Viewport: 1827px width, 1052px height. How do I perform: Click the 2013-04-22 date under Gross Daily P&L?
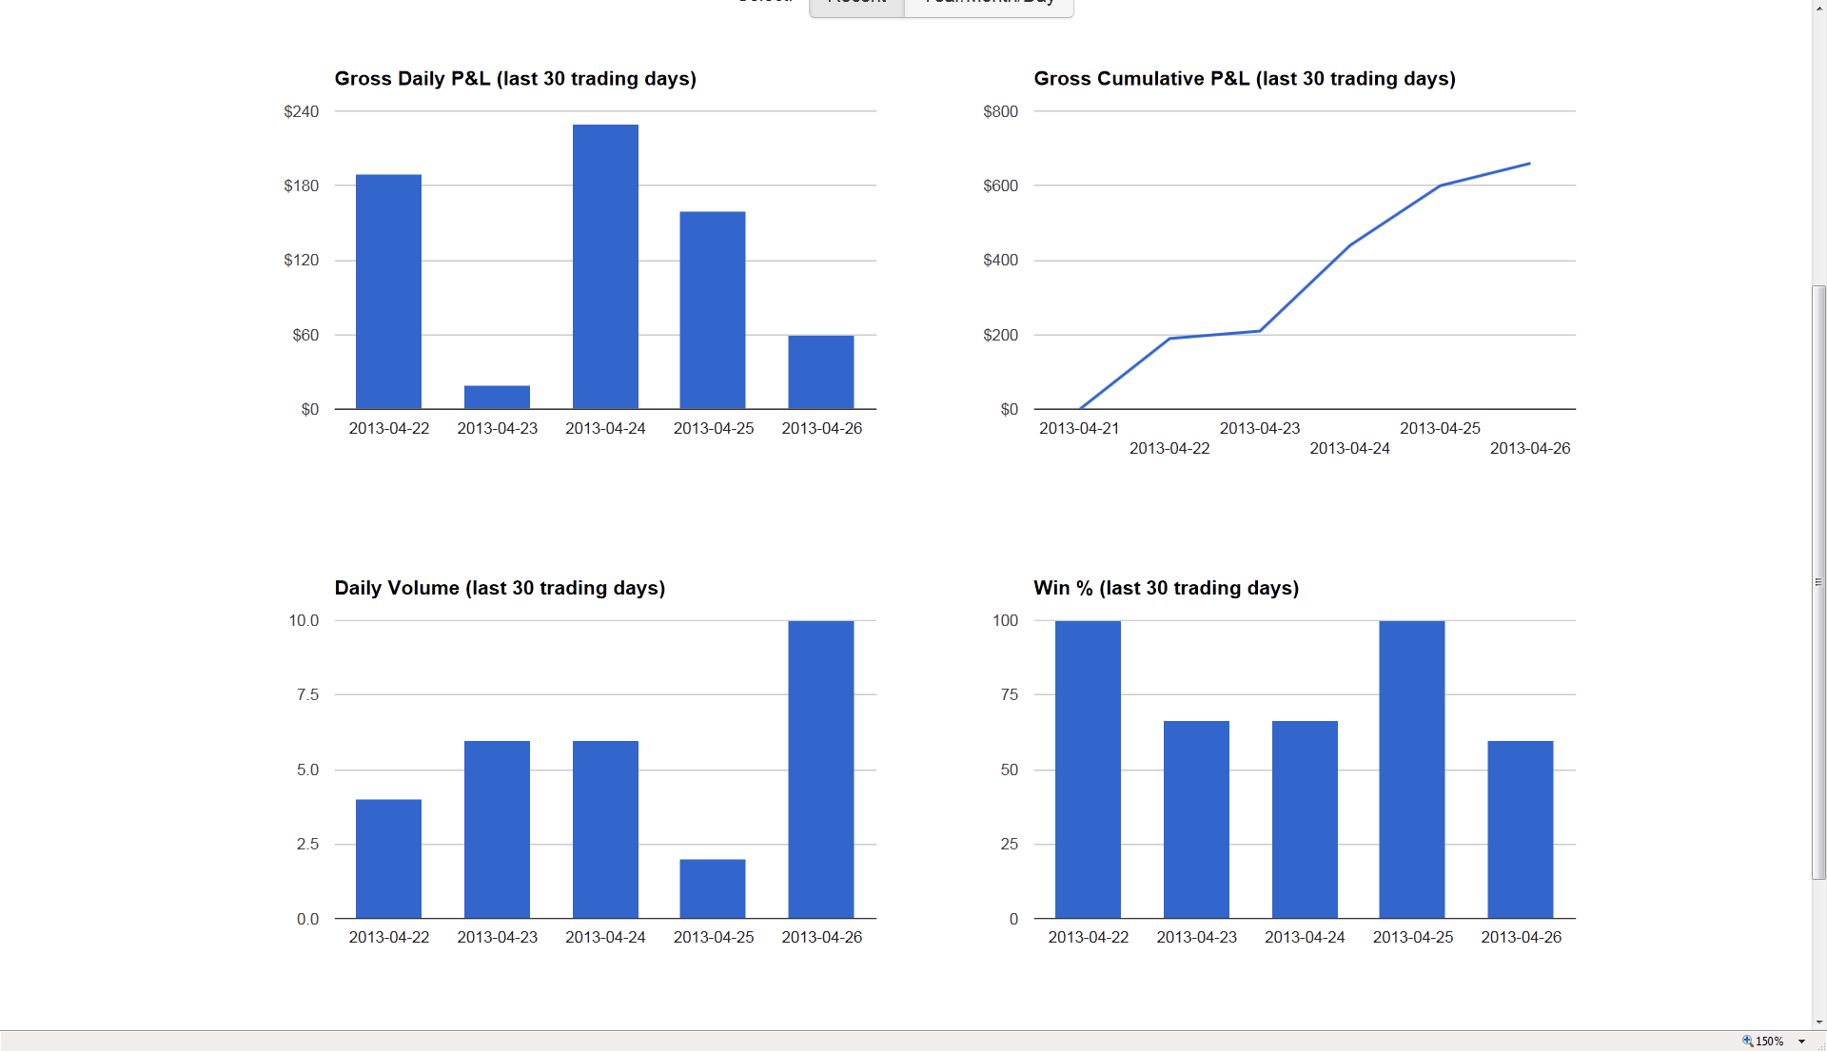pyautogui.click(x=389, y=428)
